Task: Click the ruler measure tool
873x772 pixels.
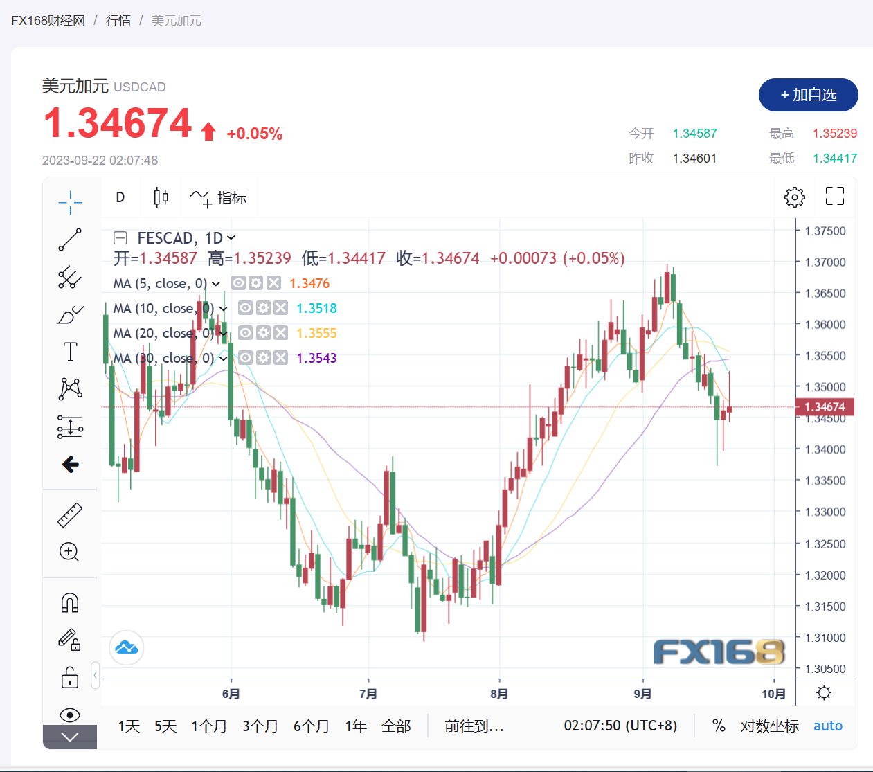Action: pyautogui.click(x=70, y=515)
